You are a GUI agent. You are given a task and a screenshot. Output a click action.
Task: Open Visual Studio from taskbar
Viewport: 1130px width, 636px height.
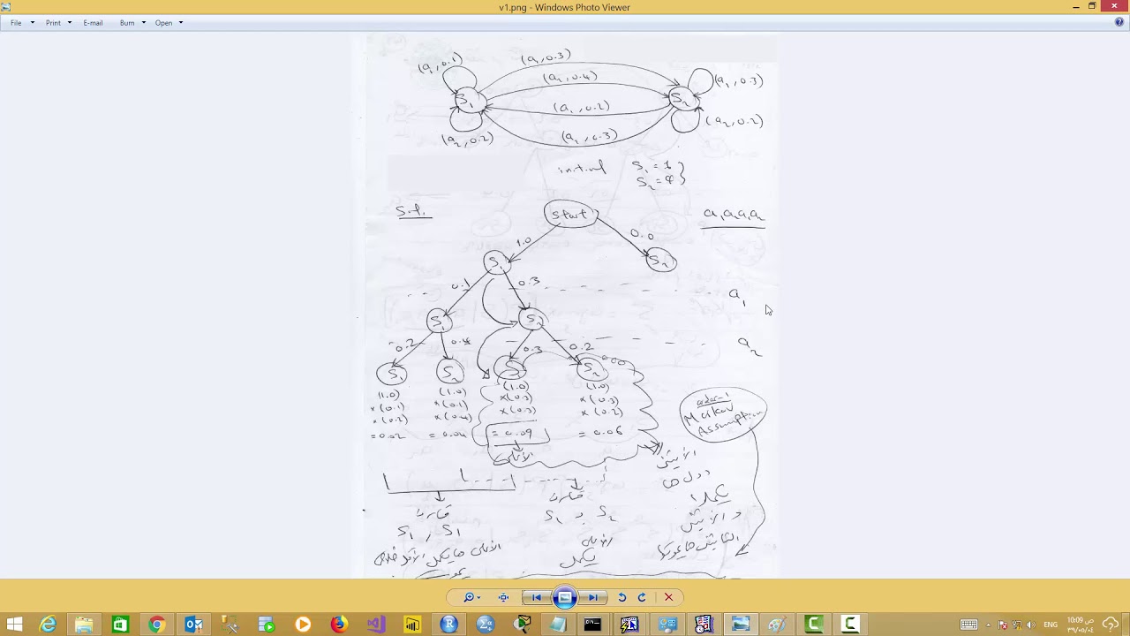376,625
